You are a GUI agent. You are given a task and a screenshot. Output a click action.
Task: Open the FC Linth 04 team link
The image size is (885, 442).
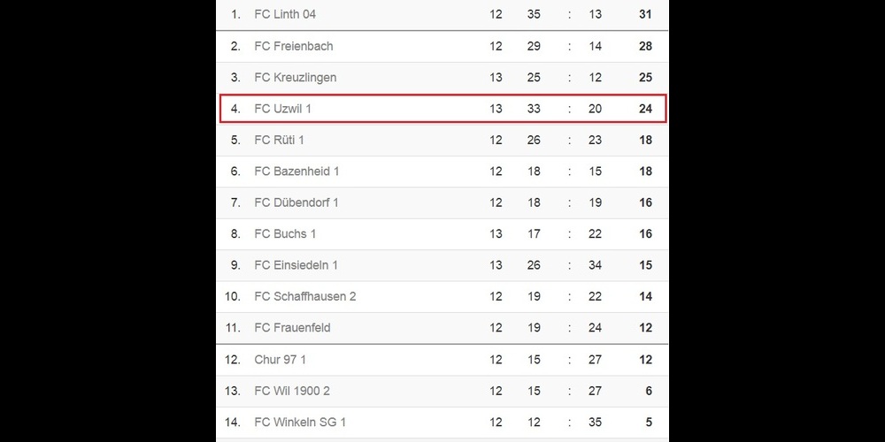tap(285, 14)
